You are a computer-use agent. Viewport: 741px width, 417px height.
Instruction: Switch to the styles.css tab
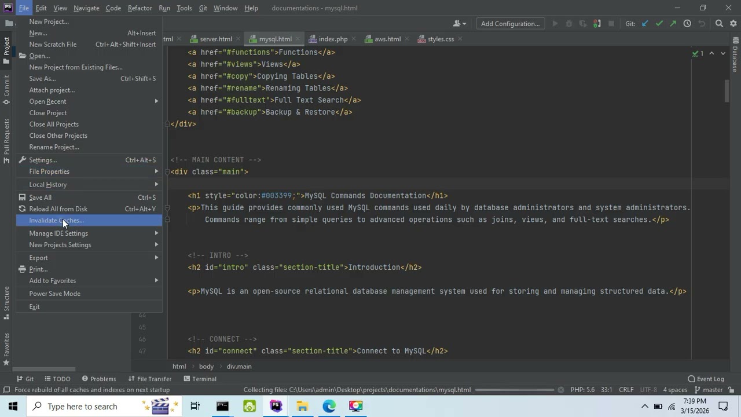pyautogui.click(x=441, y=39)
